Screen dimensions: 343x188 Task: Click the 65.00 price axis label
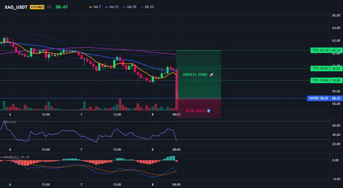pyautogui.click(x=336, y=16)
